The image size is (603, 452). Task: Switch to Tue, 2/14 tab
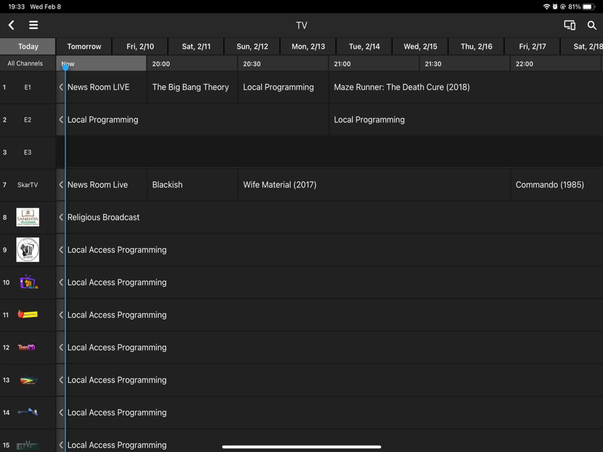(x=364, y=46)
